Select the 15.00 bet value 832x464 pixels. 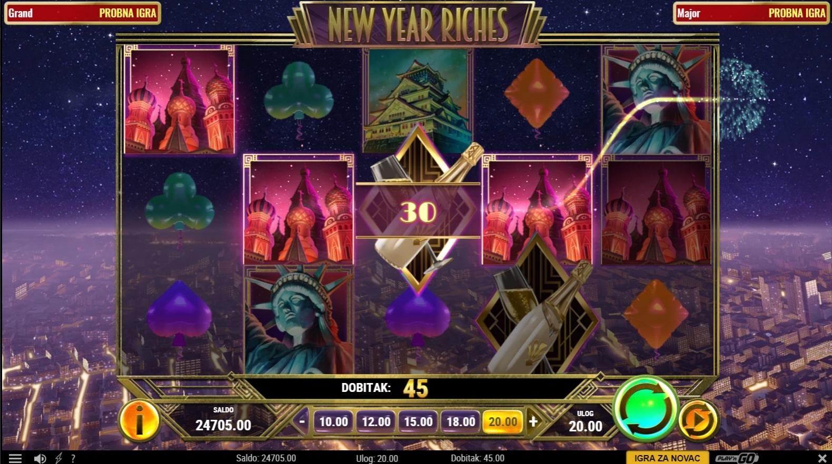[x=418, y=422]
